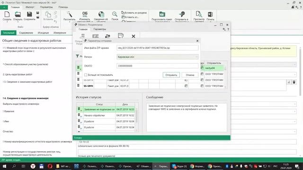Open the Регион dropdown Кировская обл

(158, 57)
